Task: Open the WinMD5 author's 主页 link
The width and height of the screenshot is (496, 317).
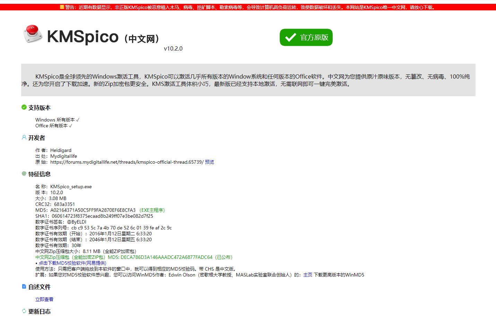Action: (308, 275)
